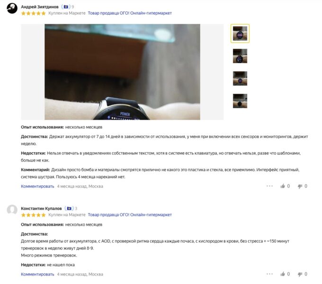Select the second watch photo thumbnail
The height and width of the screenshot is (284, 322).
tap(240, 56)
